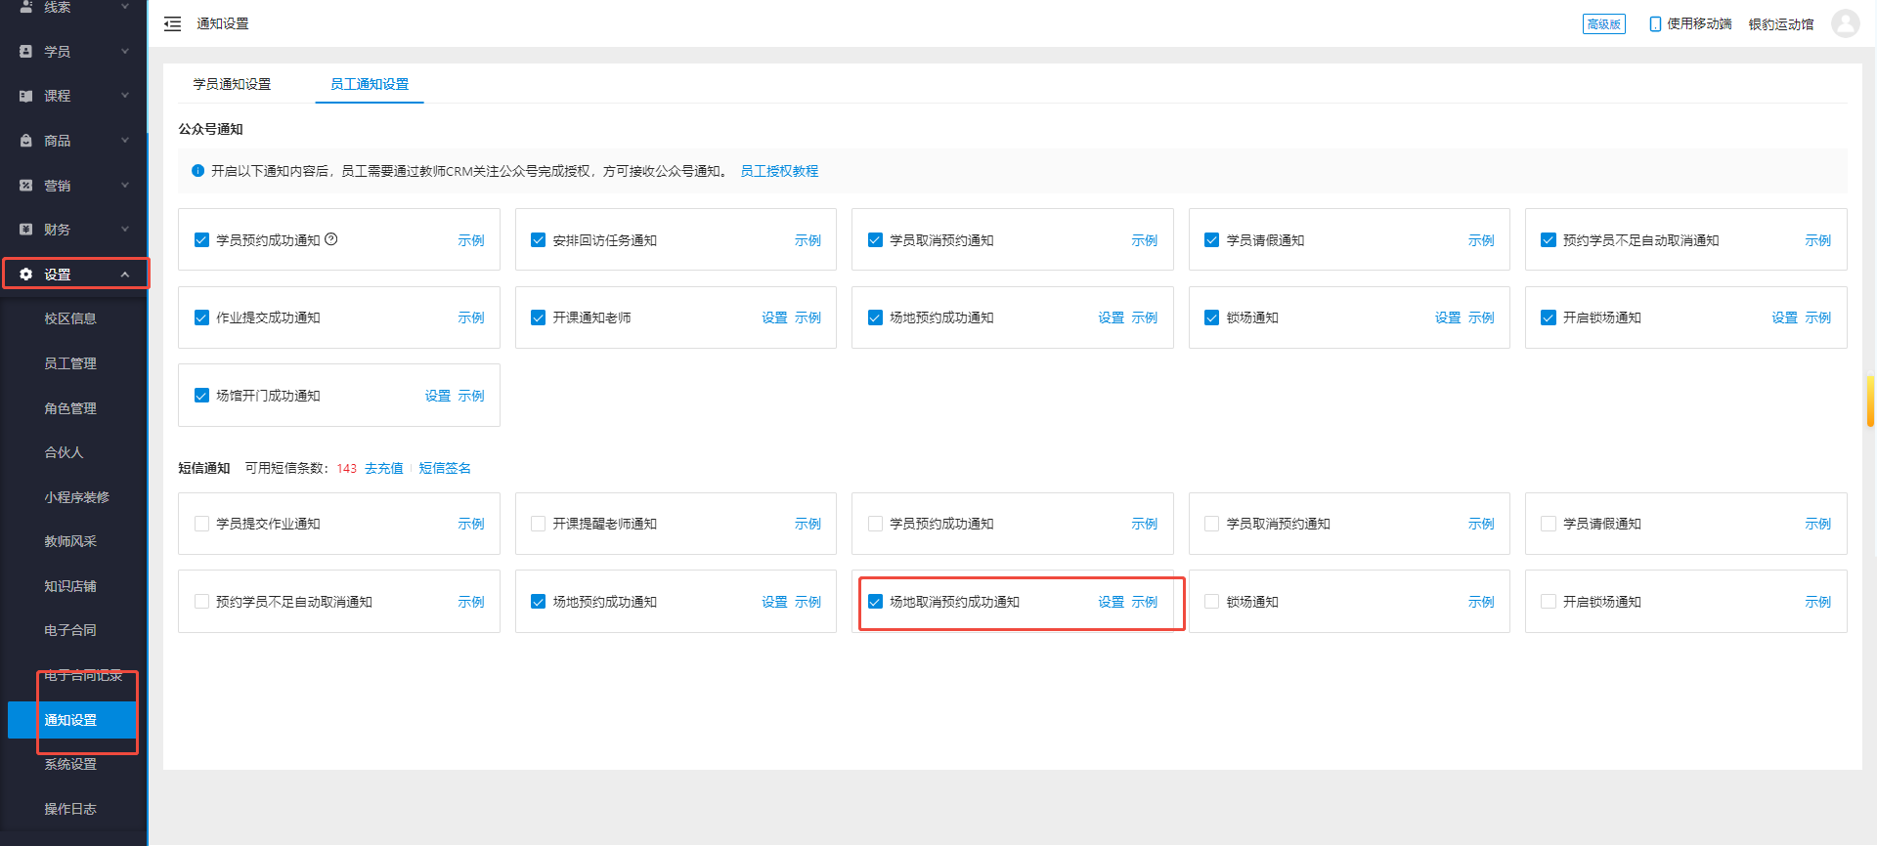The image size is (1877, 846).
Task: Click the sidebar collapse hamburger icon
Action: tap(173, 23)
